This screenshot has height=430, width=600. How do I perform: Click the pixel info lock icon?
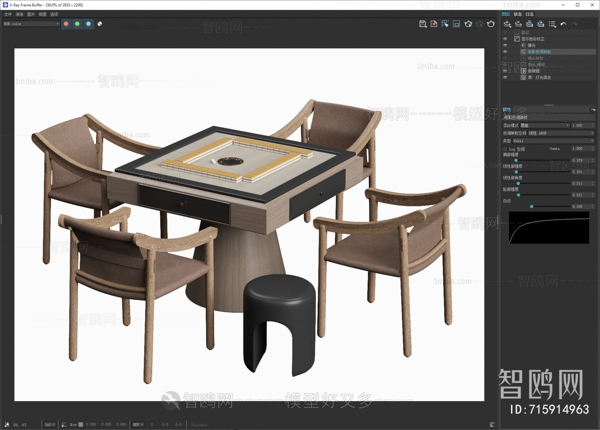tap(7, 424)
